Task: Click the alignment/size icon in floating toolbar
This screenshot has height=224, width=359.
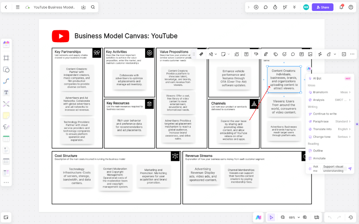Action: click(x=237, y=54)
